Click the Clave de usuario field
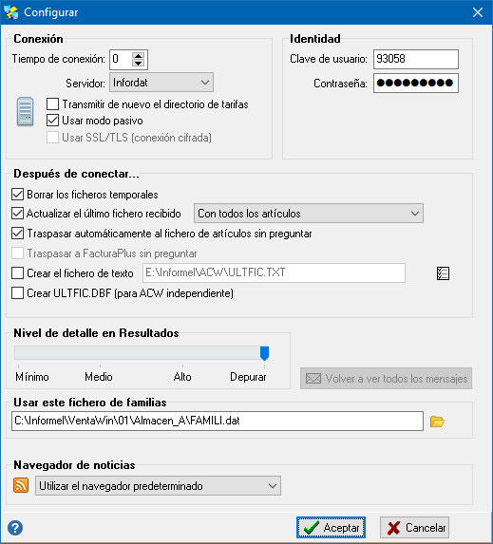This screenshot has height=544, width=493. coord(416,59)
